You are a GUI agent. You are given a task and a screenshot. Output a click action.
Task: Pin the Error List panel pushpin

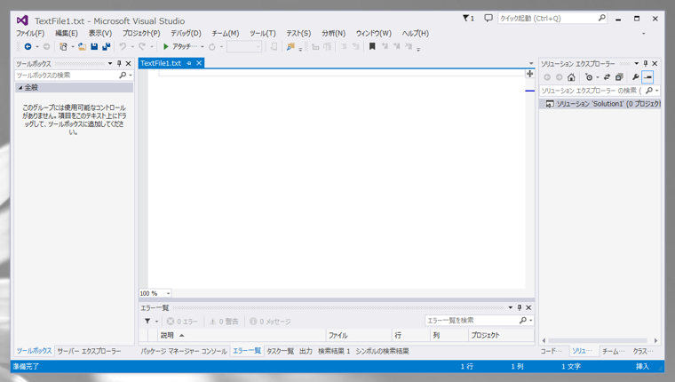pos(520,307)
